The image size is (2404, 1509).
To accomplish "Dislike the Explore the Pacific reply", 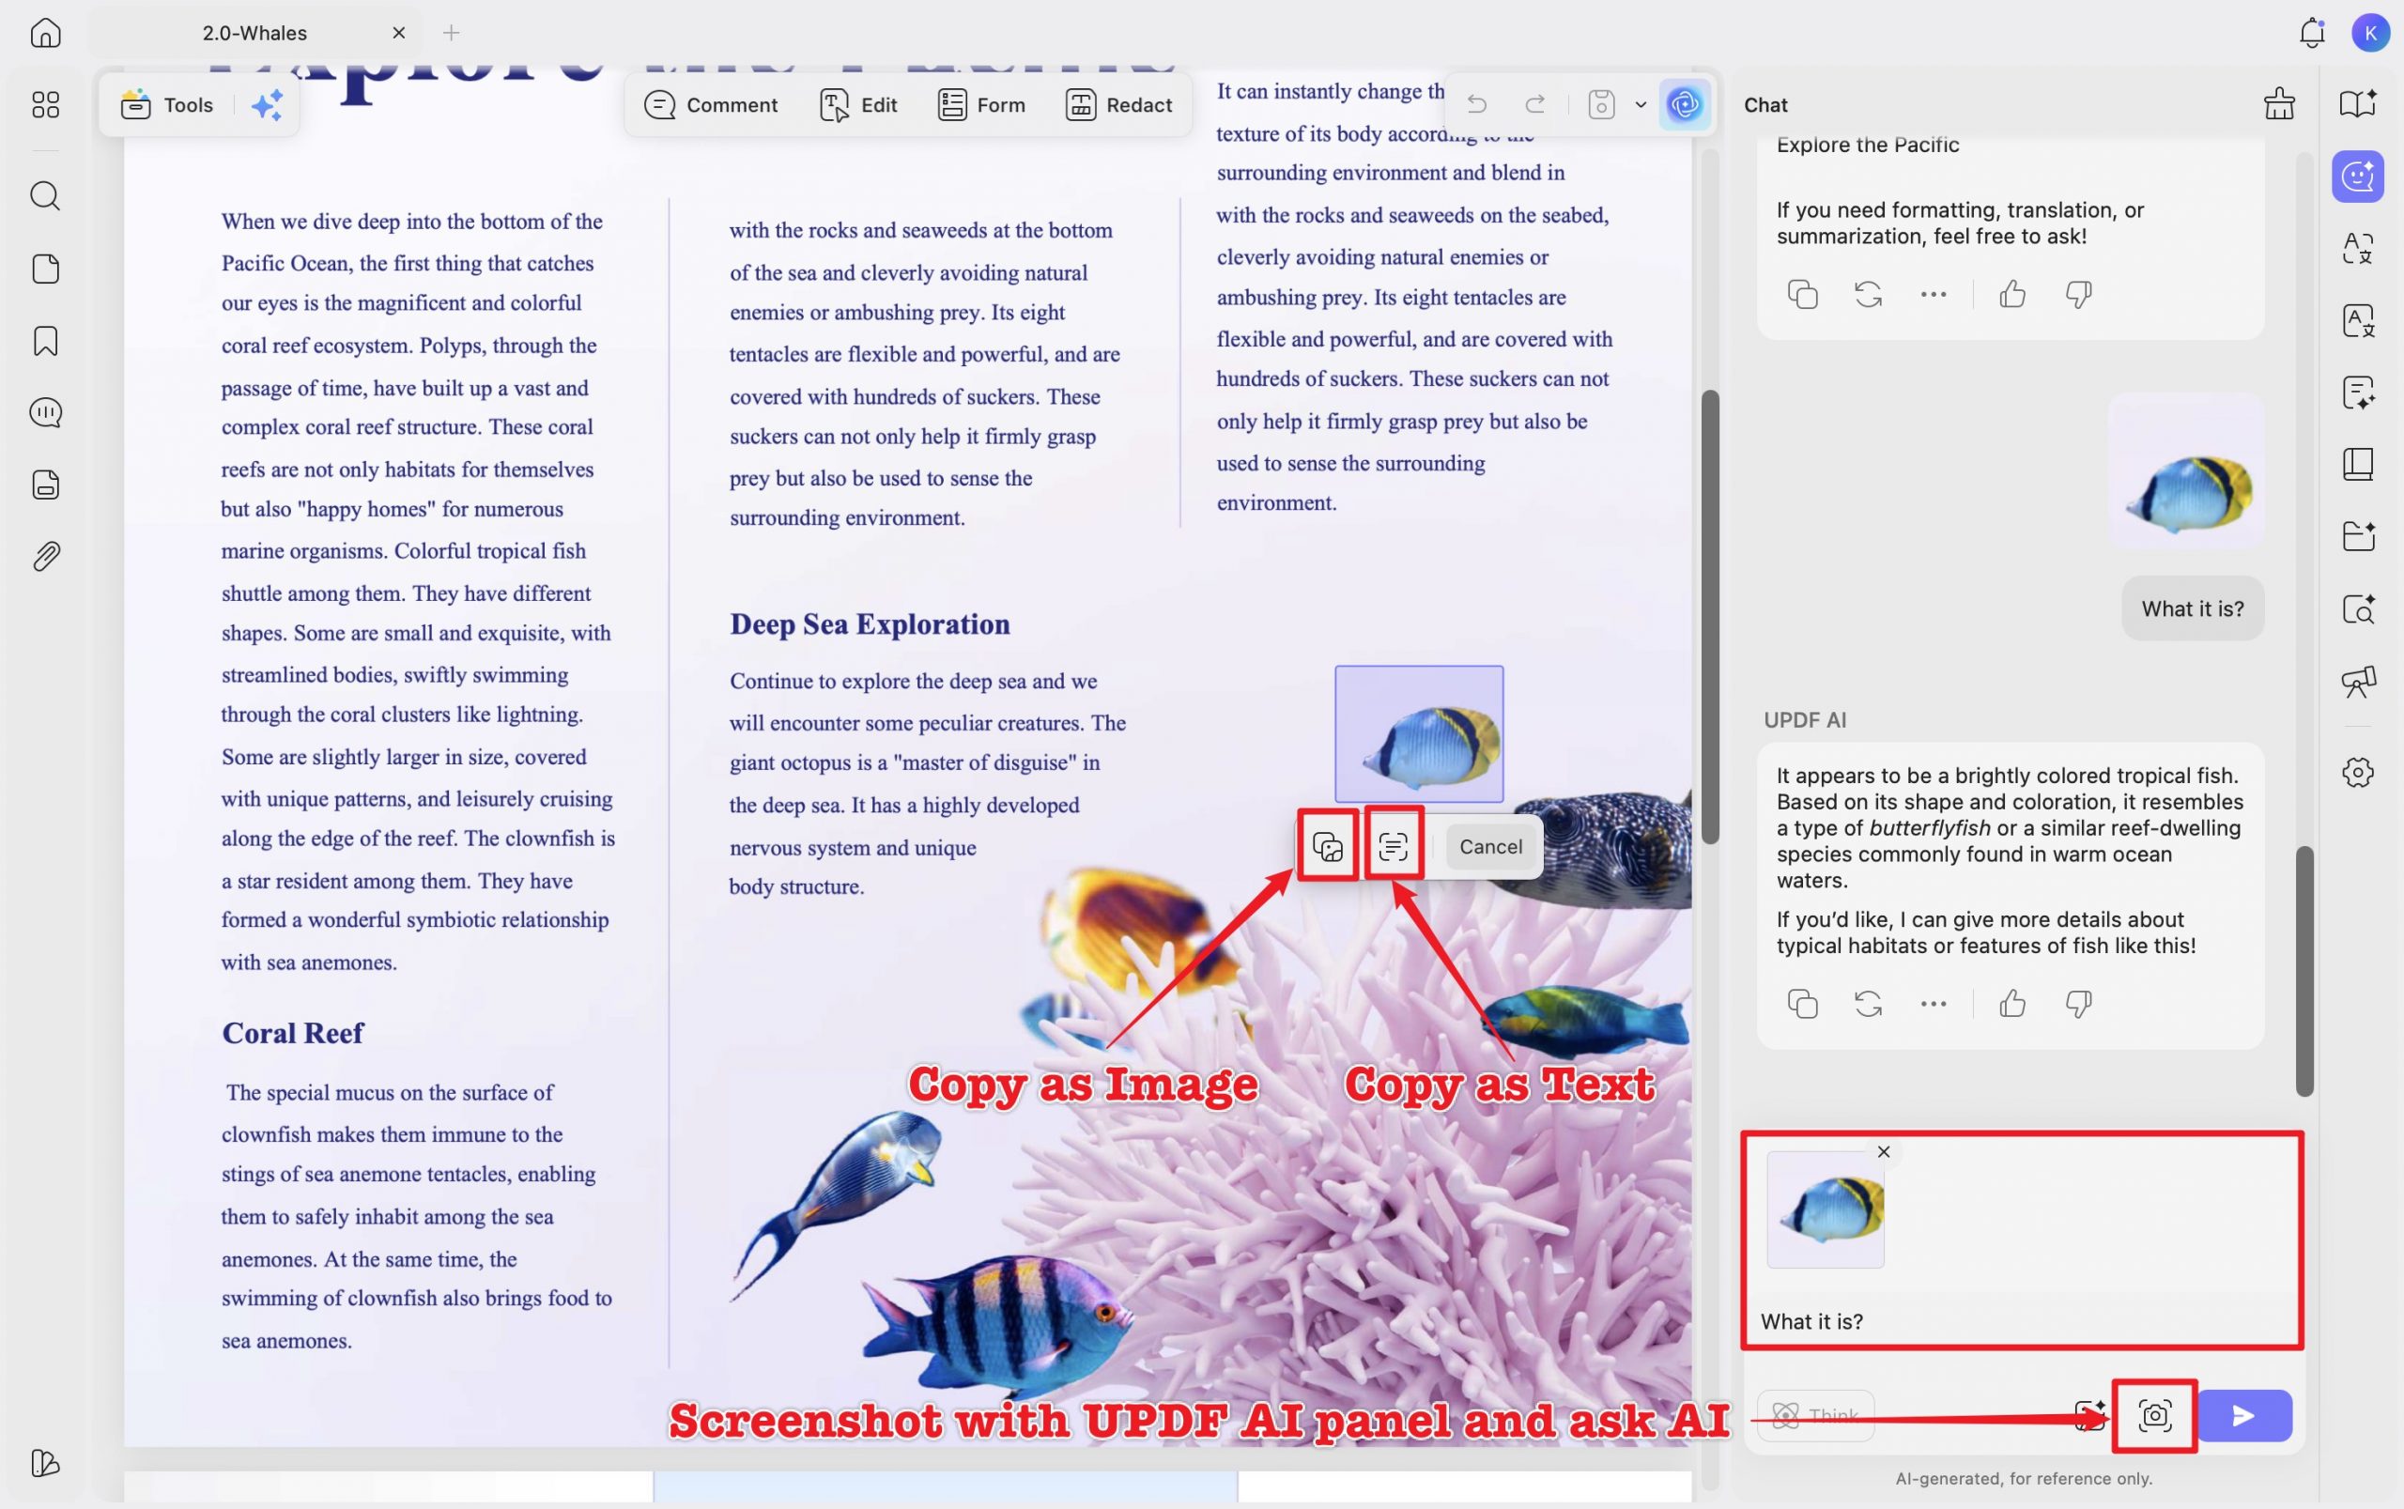I will coord(2079,295).
